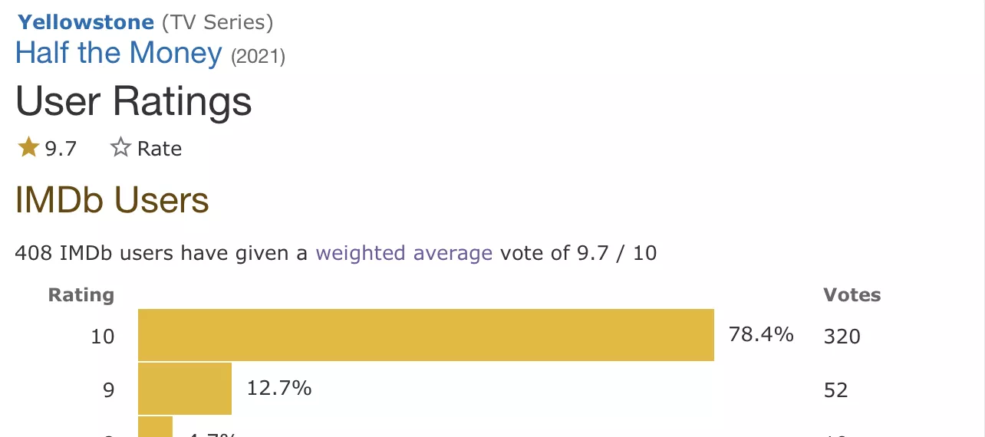
Task: Click the gold star rating icon
Action: 28,147
